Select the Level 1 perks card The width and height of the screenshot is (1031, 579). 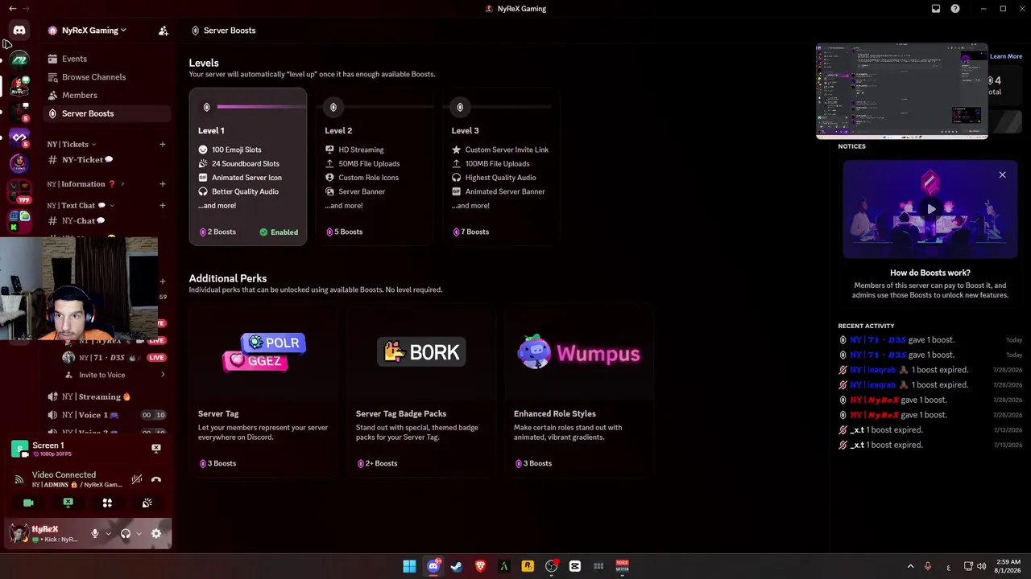click(248, 166)
